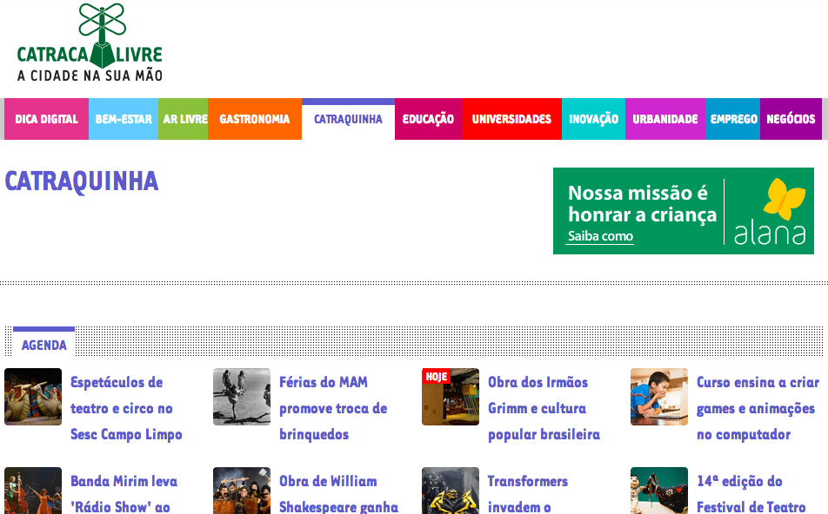Open the Dica Digital menu tab
The height and width of the screenshot is (514, 828).
coord(46,119)
